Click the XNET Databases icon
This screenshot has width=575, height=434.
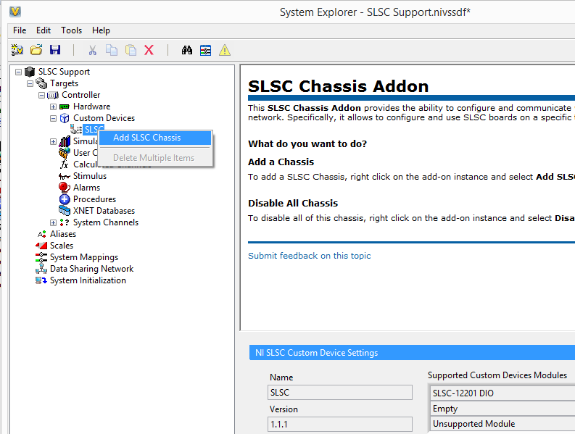tap(65, 210)
